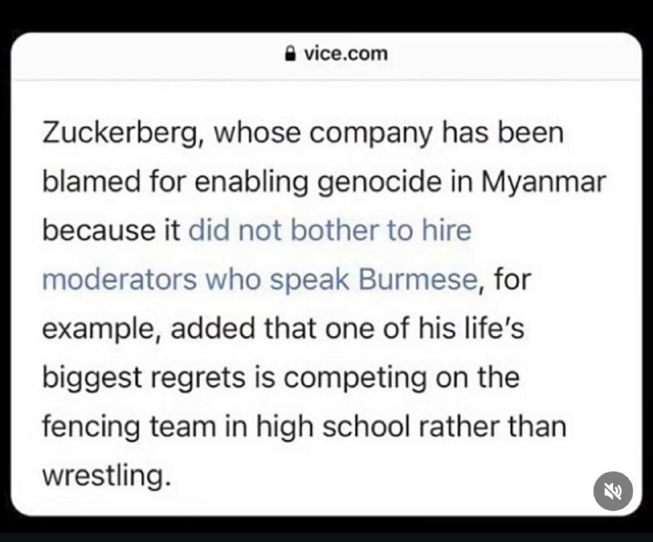653x542 pixels.
Task: Click the word "company" on the first line
Action: 371,134
